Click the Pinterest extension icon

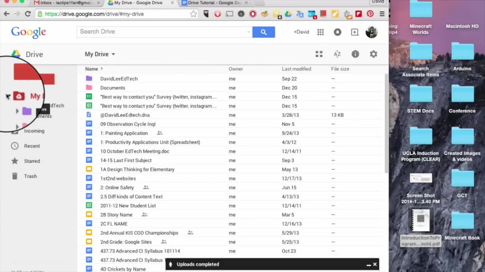click(x=370, y=14)
